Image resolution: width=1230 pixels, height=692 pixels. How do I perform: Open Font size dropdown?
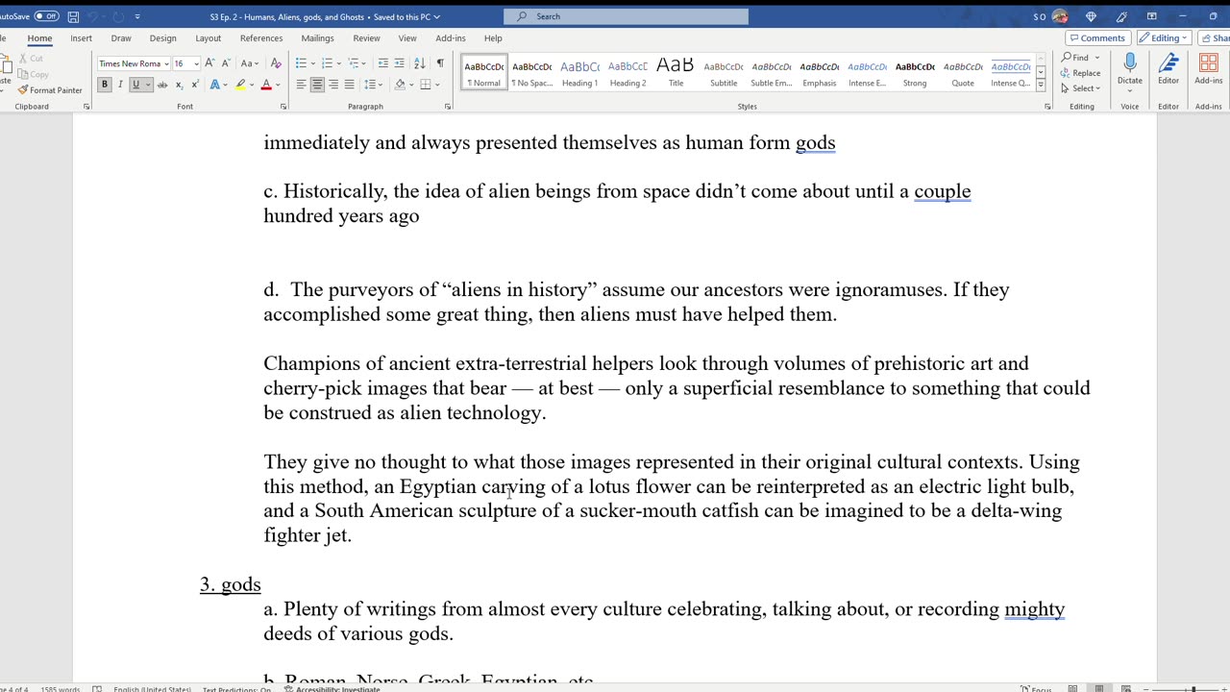point(196,63)
